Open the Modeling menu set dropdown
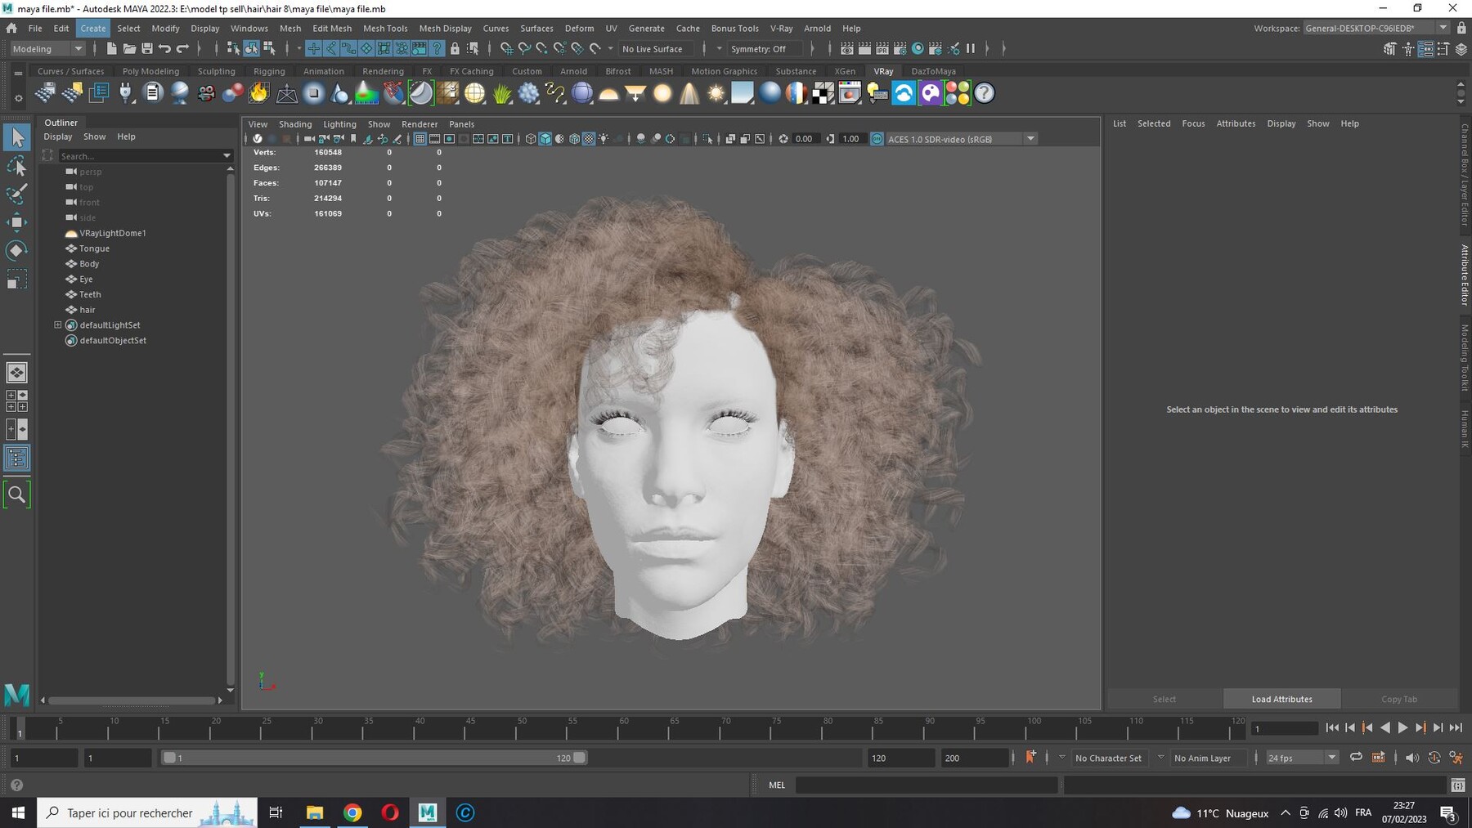The height and width of the screenshot is (828, 1472). (x=47, y=49)
